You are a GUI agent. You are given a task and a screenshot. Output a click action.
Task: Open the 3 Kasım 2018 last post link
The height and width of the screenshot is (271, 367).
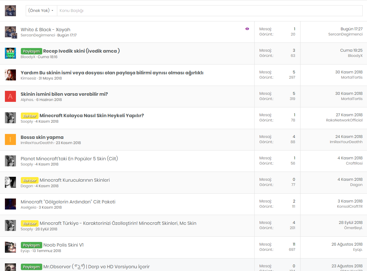pyautogui.click(x=350, y=201)
